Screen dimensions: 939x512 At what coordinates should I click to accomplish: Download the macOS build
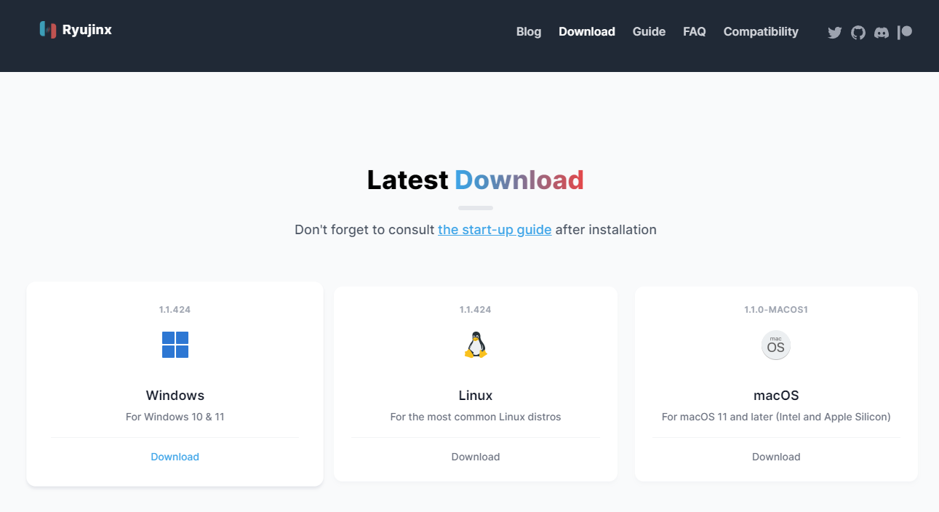tap(776, 457)
